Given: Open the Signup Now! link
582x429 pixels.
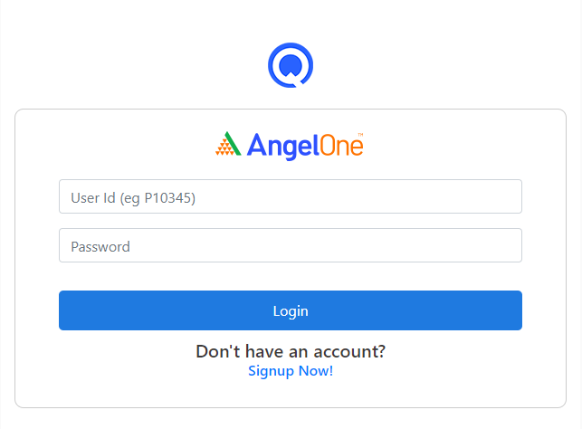Looking at the screenshot, I should click(x=291, y=371).
